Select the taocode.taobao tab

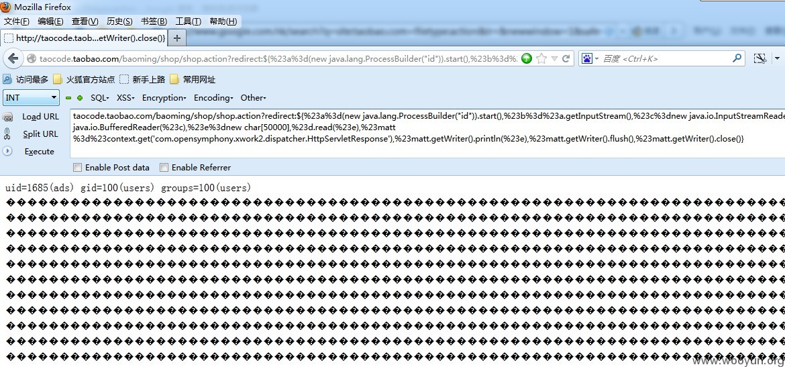tap(84, 38)
